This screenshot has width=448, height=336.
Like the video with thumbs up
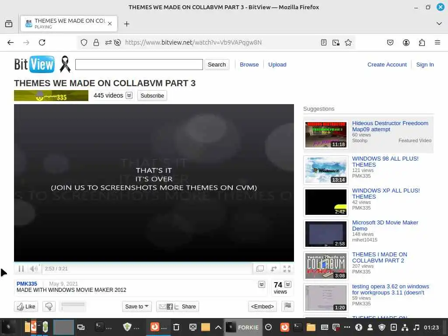coord(26,307)
